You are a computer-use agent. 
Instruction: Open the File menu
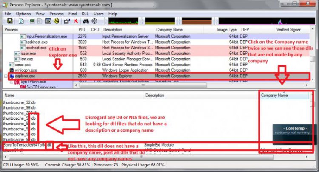click(8, 14)
